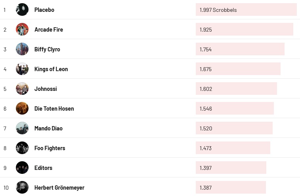Open Arcade Fire's avatar image
The height and width of the screenshot is (196, 300).
pyautogui.click(x=22, y=29)
